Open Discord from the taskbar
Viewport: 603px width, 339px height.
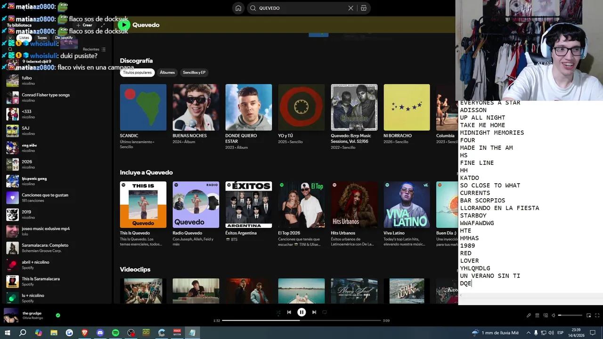click(100, 333)
